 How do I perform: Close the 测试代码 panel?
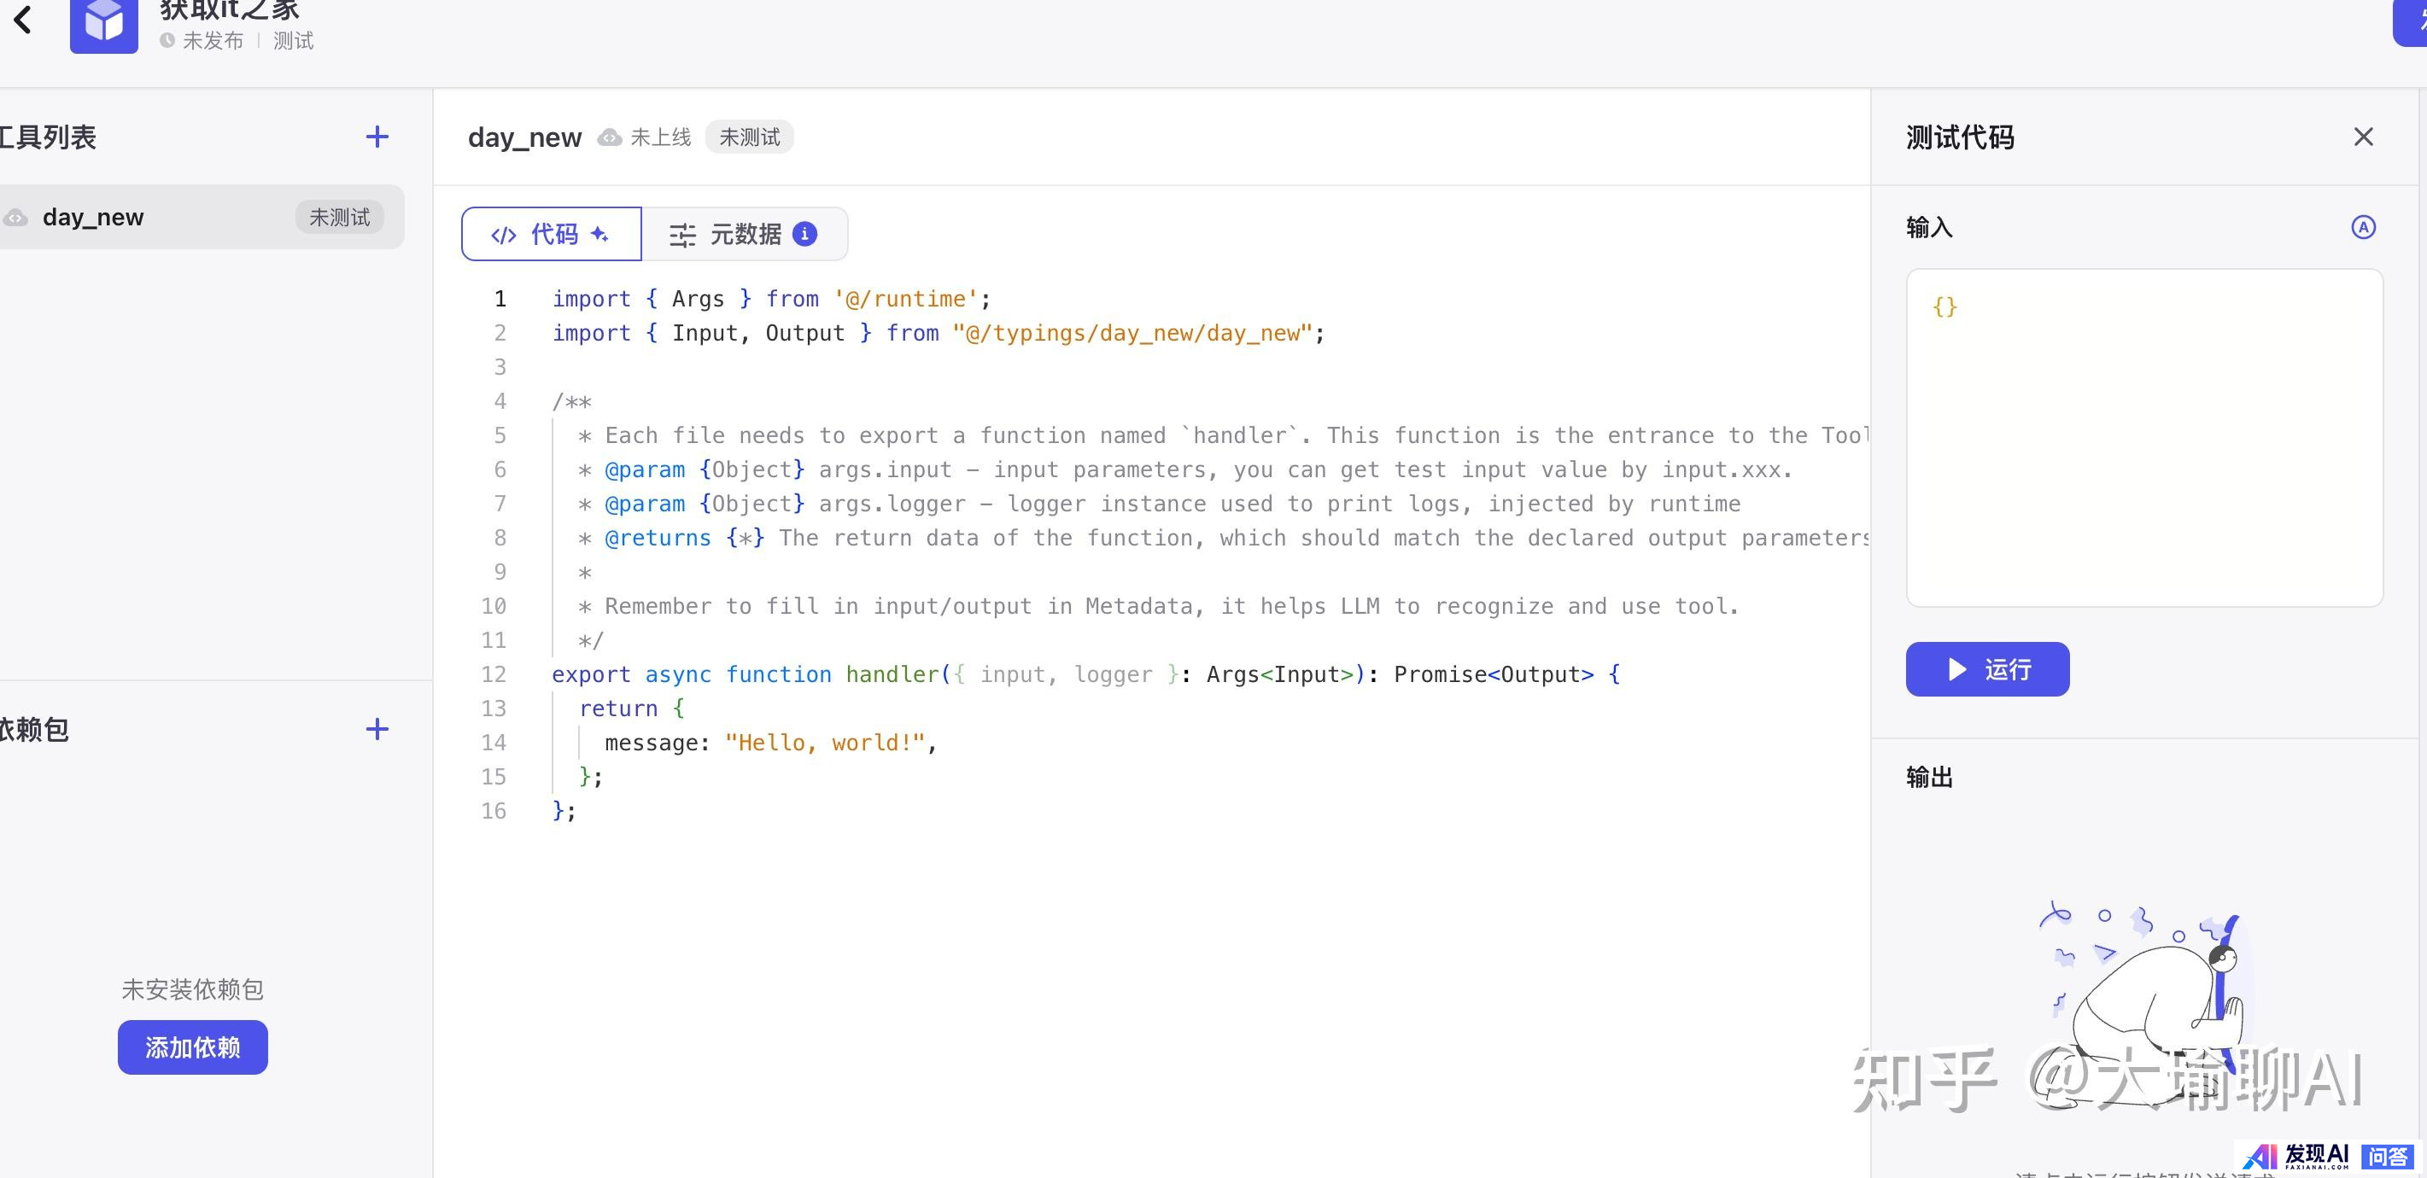pos(2363,137)
